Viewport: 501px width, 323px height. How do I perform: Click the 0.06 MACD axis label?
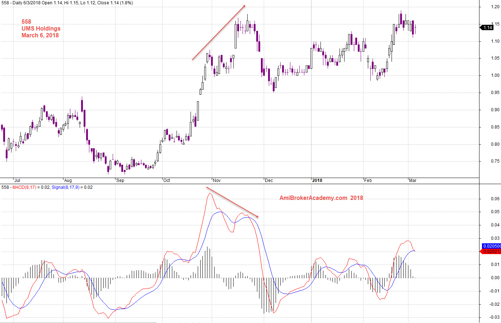pos(495,199)
